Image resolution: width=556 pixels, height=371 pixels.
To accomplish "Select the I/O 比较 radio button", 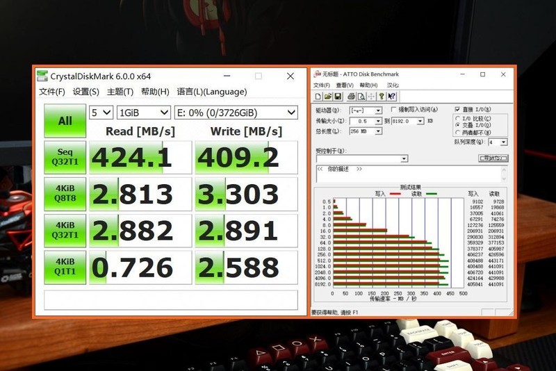I will [457, 118].
